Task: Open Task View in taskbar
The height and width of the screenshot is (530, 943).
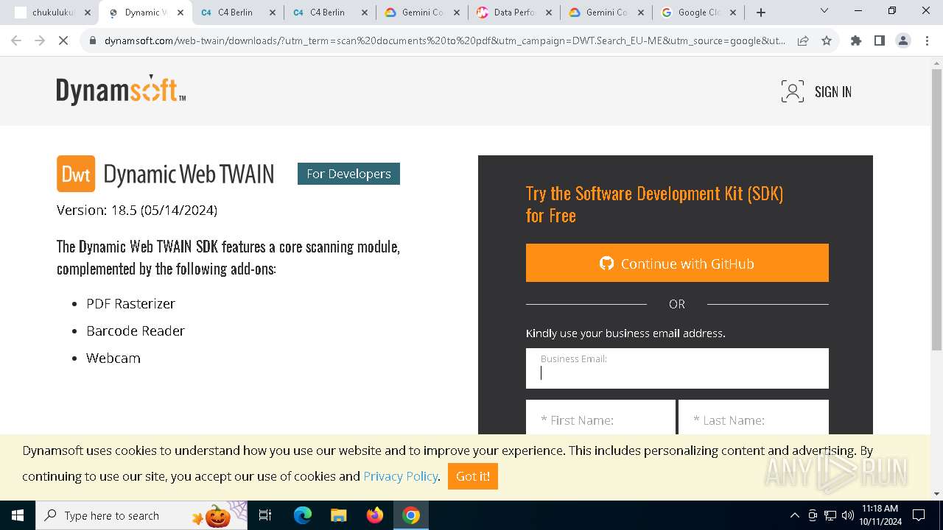Action: point(265,515)
